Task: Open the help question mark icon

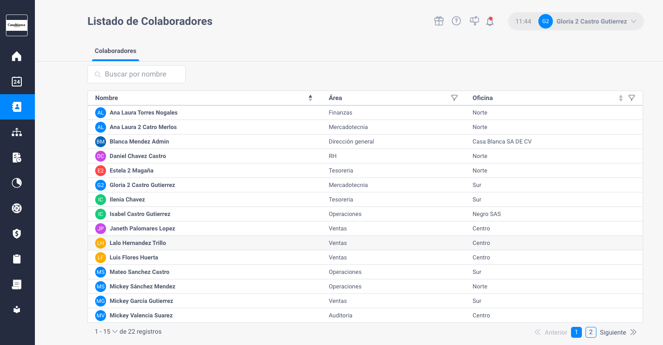Action: coord(456,21)
